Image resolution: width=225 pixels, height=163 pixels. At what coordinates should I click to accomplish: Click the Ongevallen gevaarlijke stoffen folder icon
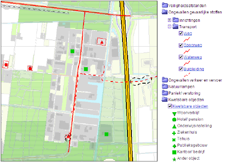click(x=165, y=12)
